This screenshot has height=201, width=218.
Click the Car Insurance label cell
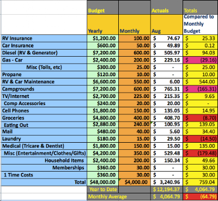(44, 46)
